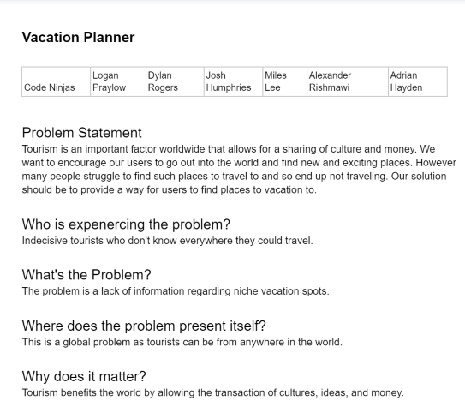Select the Code Ninjas table cell
The height and width of the screenshot is (413, 465).
coord(56,81)
